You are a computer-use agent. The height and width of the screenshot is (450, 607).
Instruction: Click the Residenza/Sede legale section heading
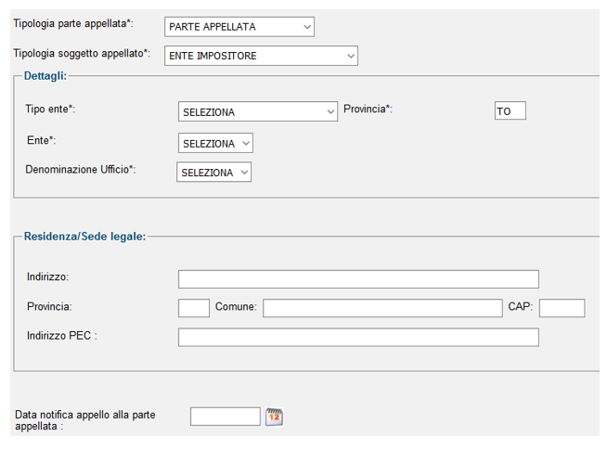84,237
